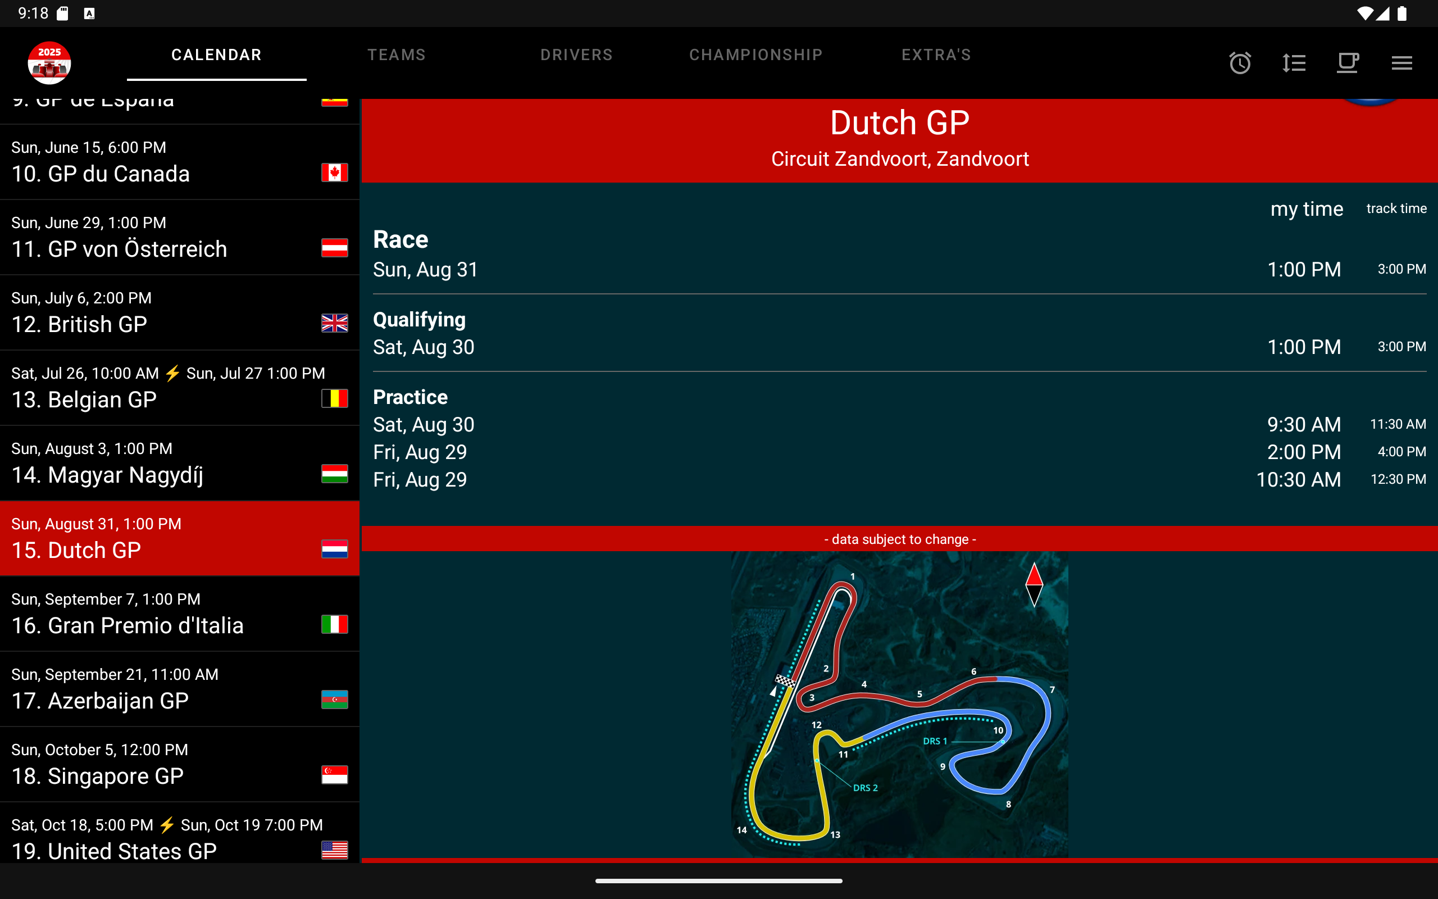Open the Drivers tab

click(576, 55)
